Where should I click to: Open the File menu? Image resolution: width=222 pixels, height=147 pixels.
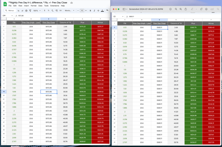(10, 6)
